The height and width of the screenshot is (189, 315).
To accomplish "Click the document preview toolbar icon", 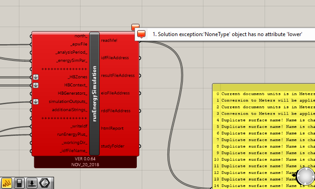I will pos(19,183).
